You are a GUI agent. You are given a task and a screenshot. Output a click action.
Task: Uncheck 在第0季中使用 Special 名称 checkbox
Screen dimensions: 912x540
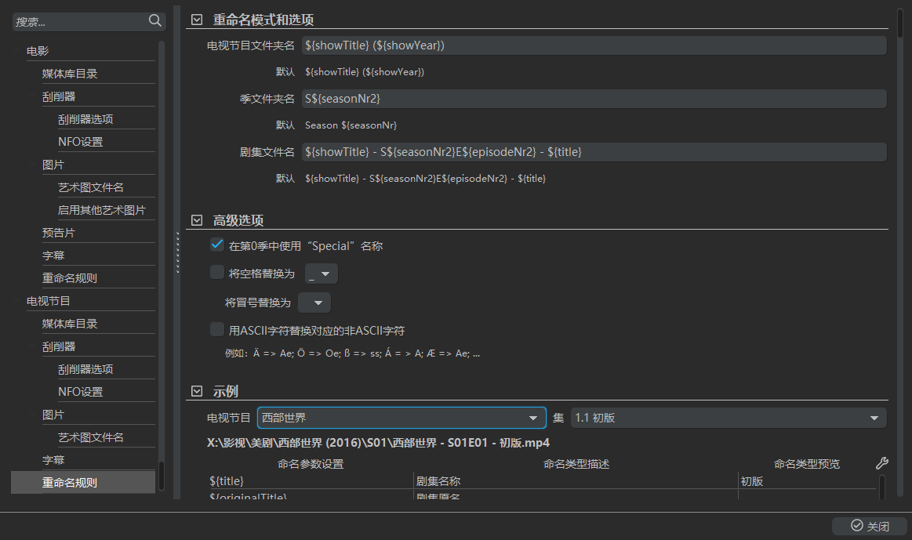click(217, 245)
